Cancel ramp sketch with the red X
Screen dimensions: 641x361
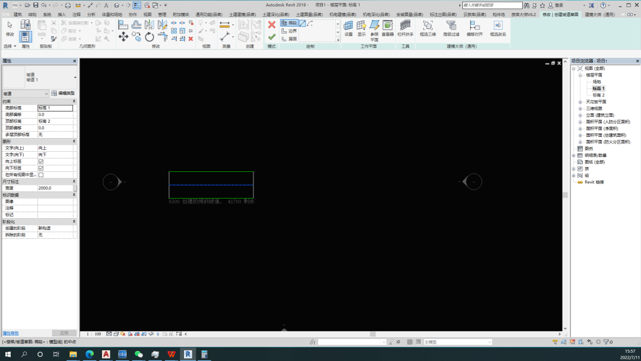[271, 25]
